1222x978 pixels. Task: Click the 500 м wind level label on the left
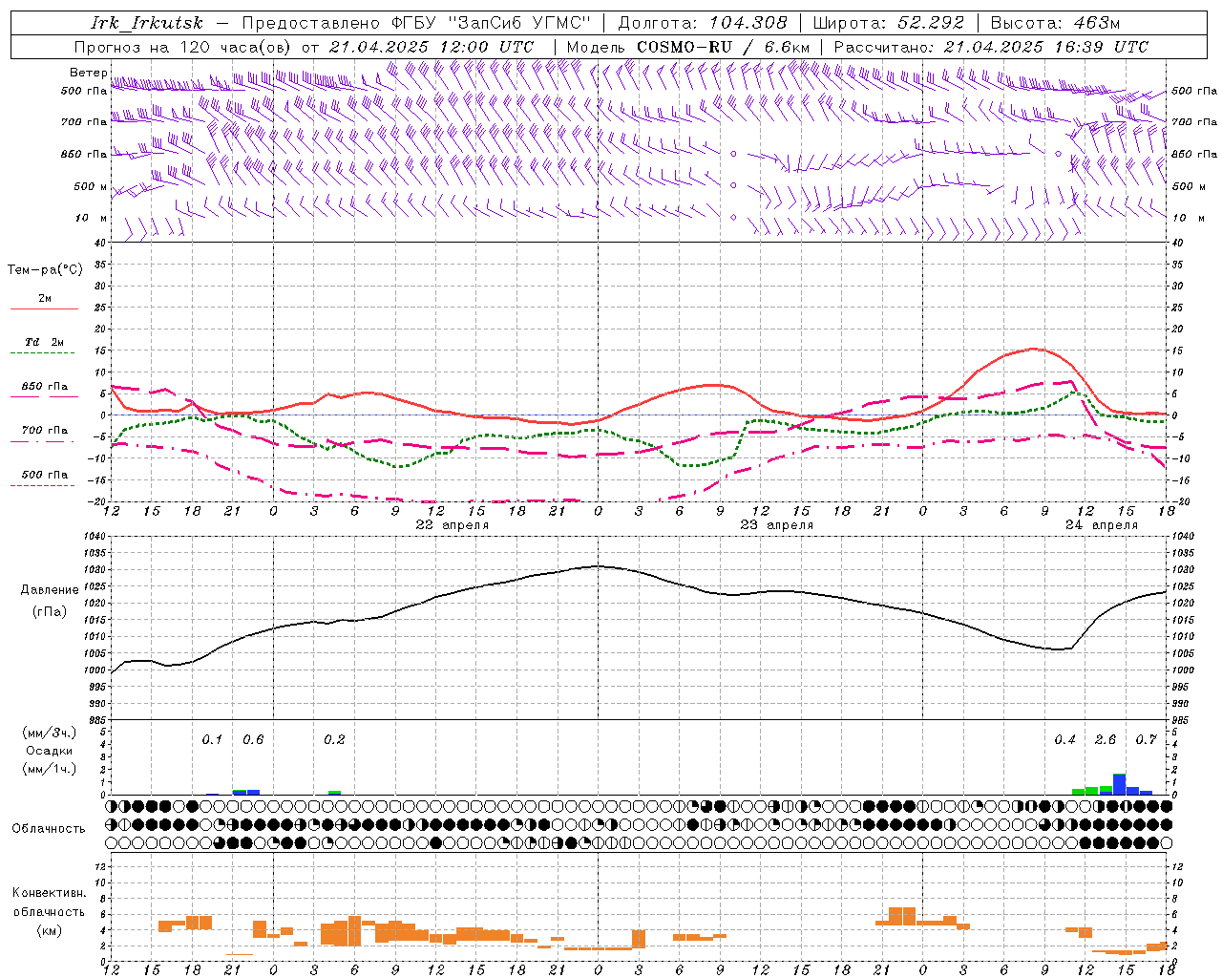tap(91, 186)
